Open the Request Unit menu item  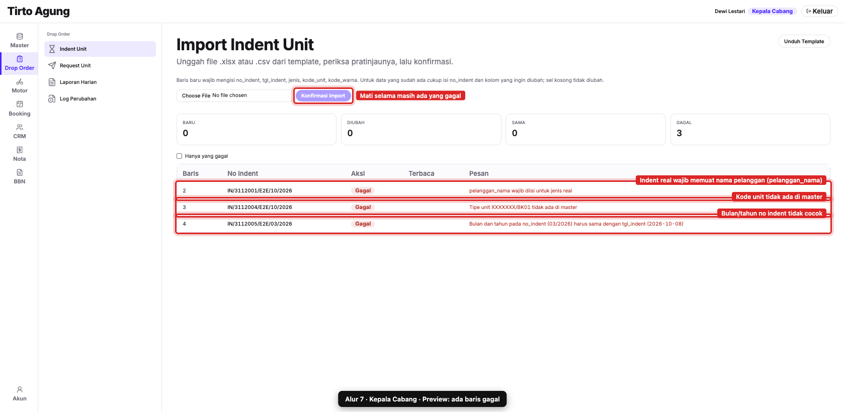pos(100,65)
